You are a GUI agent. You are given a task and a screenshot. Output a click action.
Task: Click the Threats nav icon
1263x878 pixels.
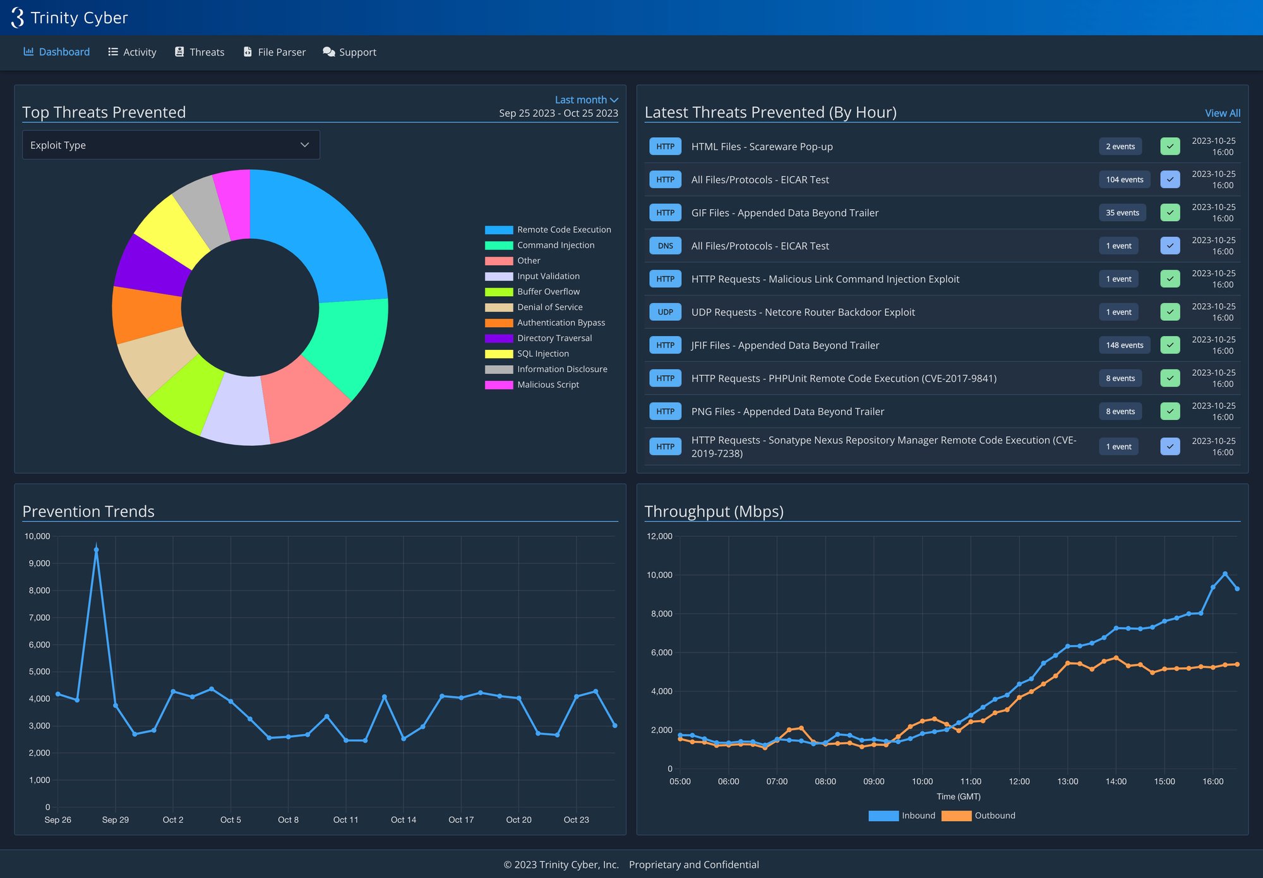click(x=179, y=52)
